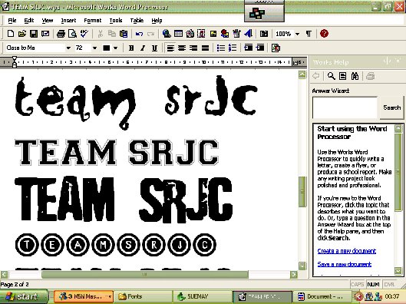Open the 100% zoom dropdown
The width and height of the screenshot is (406, 304).
[x=297, y=34]
